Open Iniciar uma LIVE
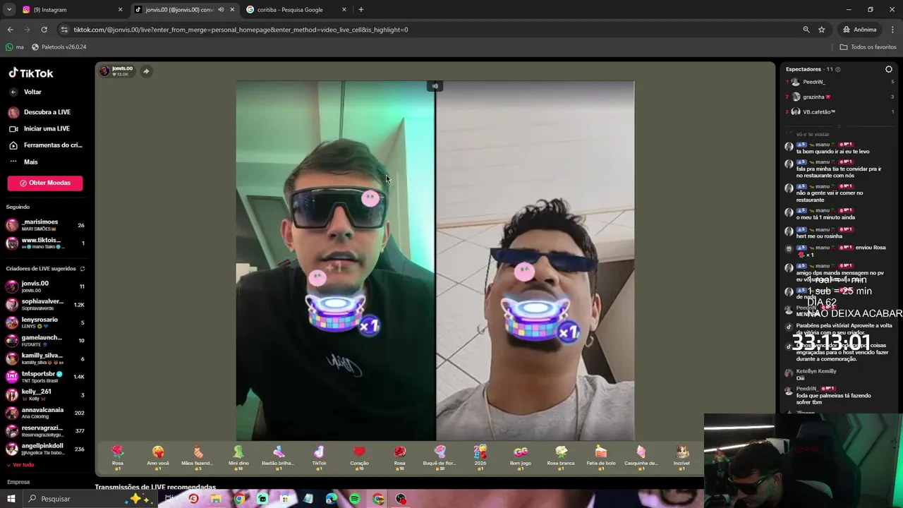The width and height of the screenshot is (903, 508). (x=47, y=129)
